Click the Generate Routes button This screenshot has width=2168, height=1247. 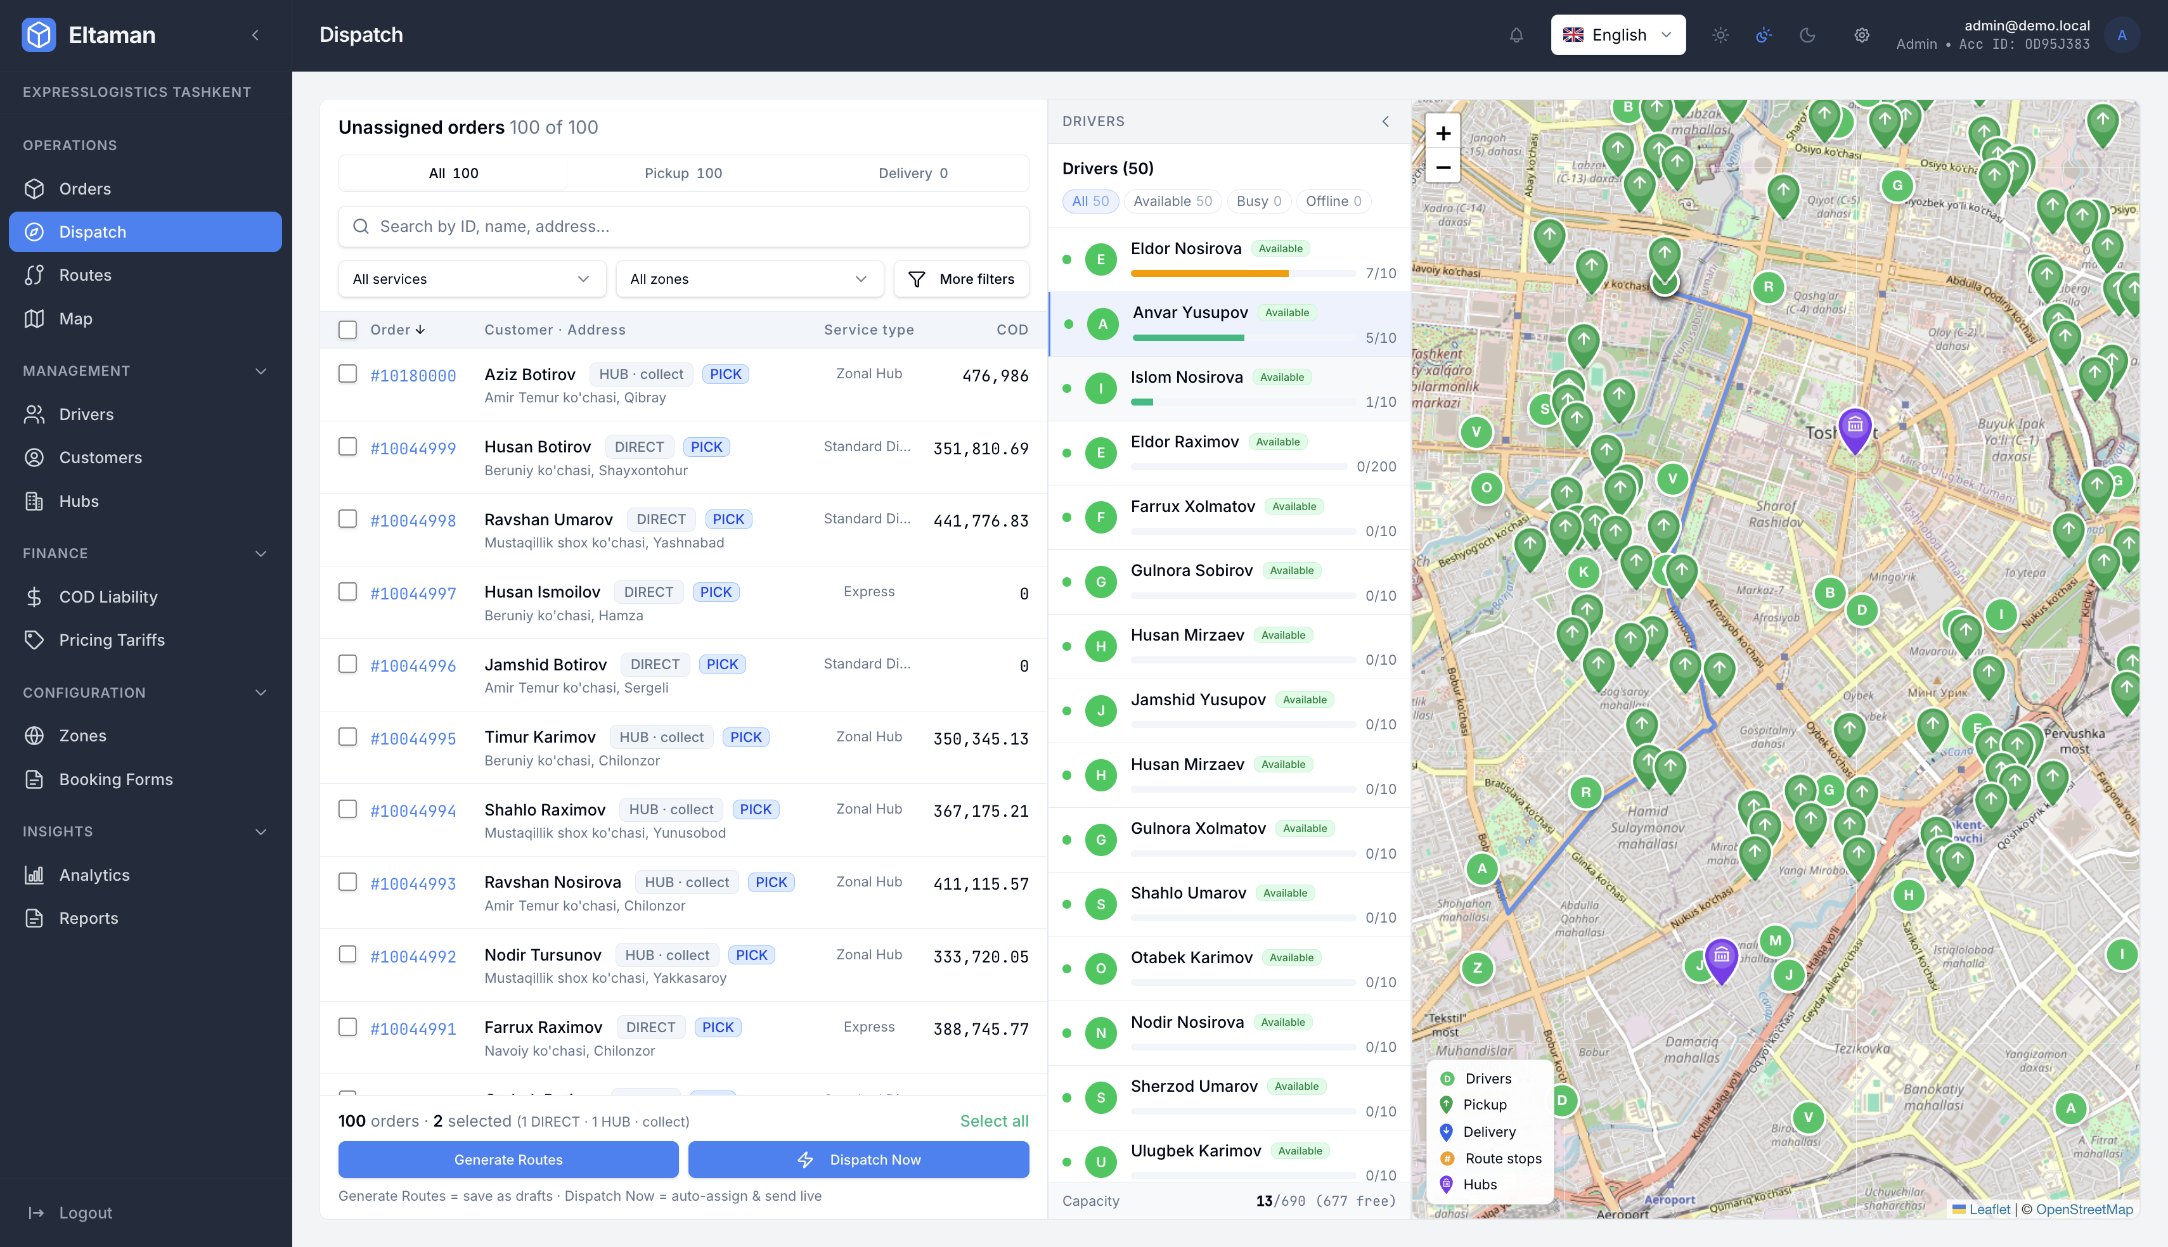coord(508,1160)
